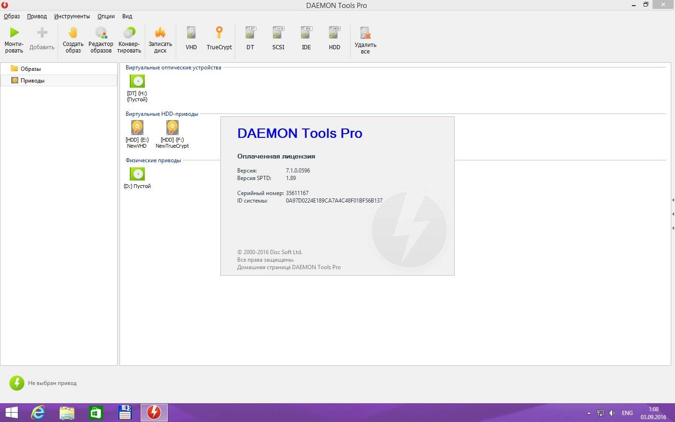Image resolution: width=675 pixels, height=422 pixels.
Task: Open the volume tray icon
Action: coord(612,413)
